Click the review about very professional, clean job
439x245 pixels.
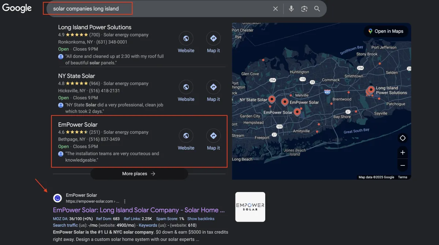[x=114, y=108]
